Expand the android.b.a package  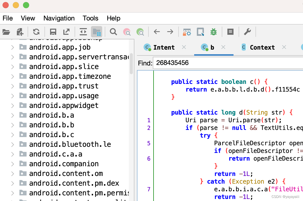pyautogui.click(x=13, y=115)
